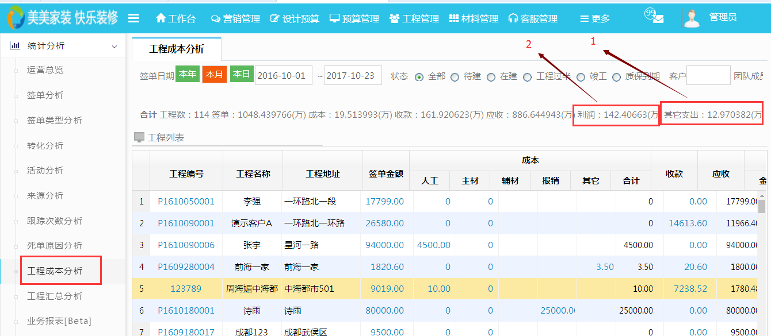Open messages via envelope icon with 99 badge
This screenshot has width=771, height=336.
(x=653, y=17)
